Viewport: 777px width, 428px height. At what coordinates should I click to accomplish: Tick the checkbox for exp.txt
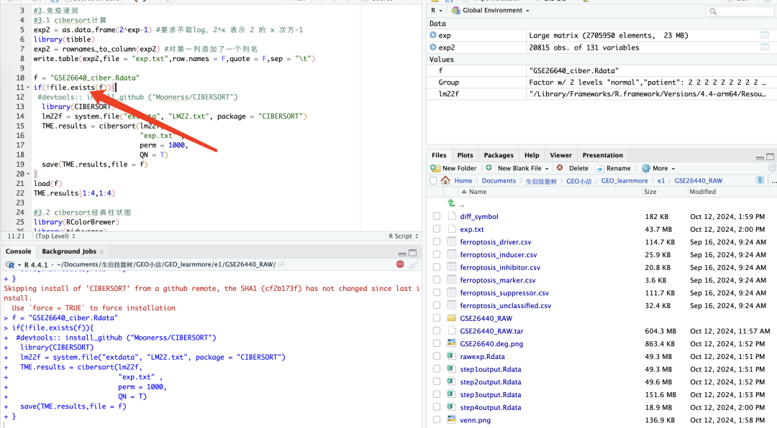(437, 229)
